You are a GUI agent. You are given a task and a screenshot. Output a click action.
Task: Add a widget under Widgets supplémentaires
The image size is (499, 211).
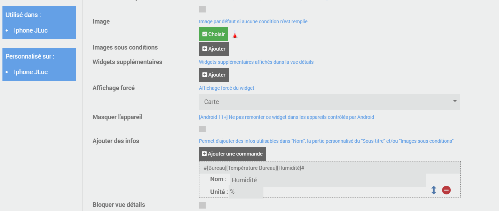[214, 75]
